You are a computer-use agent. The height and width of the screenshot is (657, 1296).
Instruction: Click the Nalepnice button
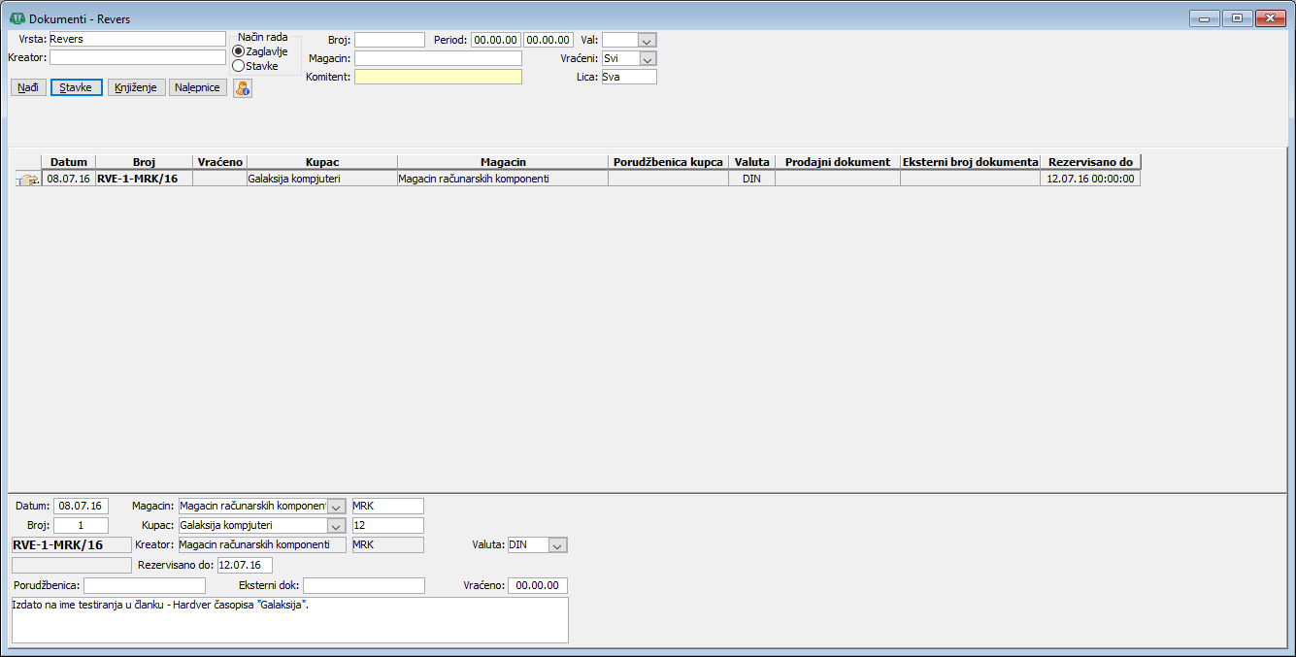[x=198, y=87]
